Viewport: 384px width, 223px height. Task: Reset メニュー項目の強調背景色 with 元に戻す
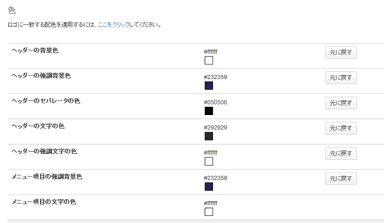coord(341,179)
